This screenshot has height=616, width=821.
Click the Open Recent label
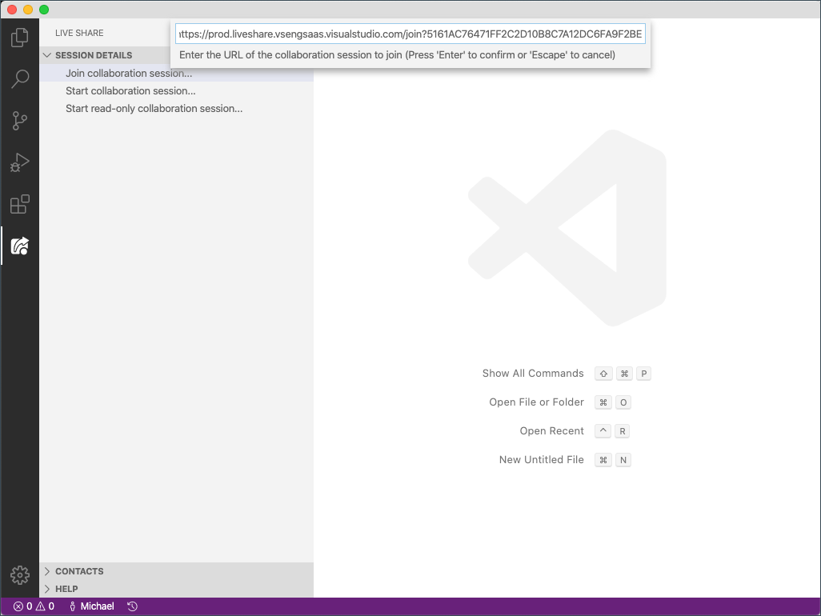click(x=551, y=430)
